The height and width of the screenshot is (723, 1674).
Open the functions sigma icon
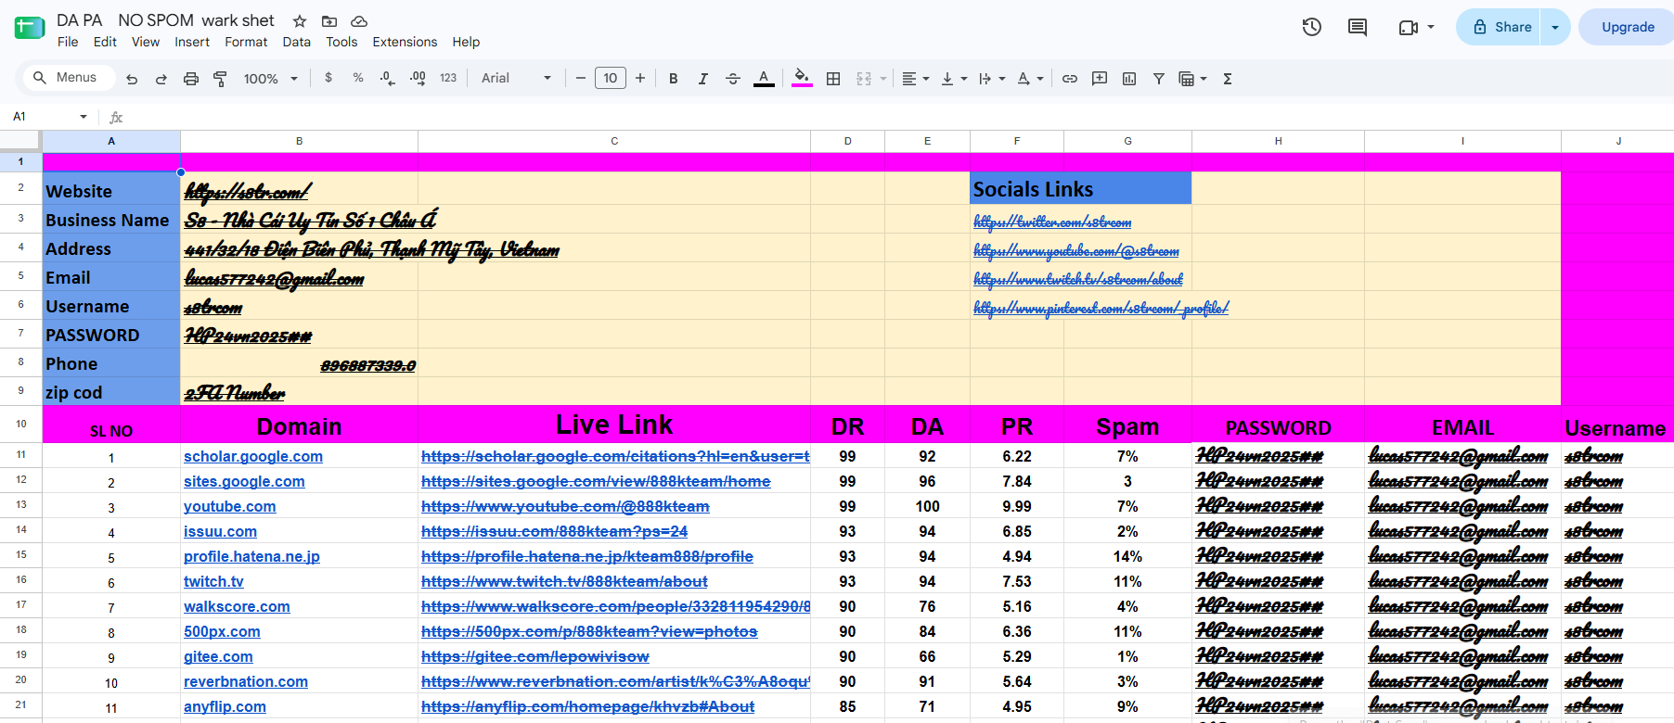pos(1228,79)
